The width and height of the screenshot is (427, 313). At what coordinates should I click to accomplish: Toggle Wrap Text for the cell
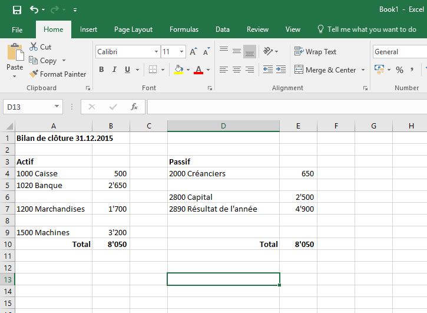coord(315,52)
